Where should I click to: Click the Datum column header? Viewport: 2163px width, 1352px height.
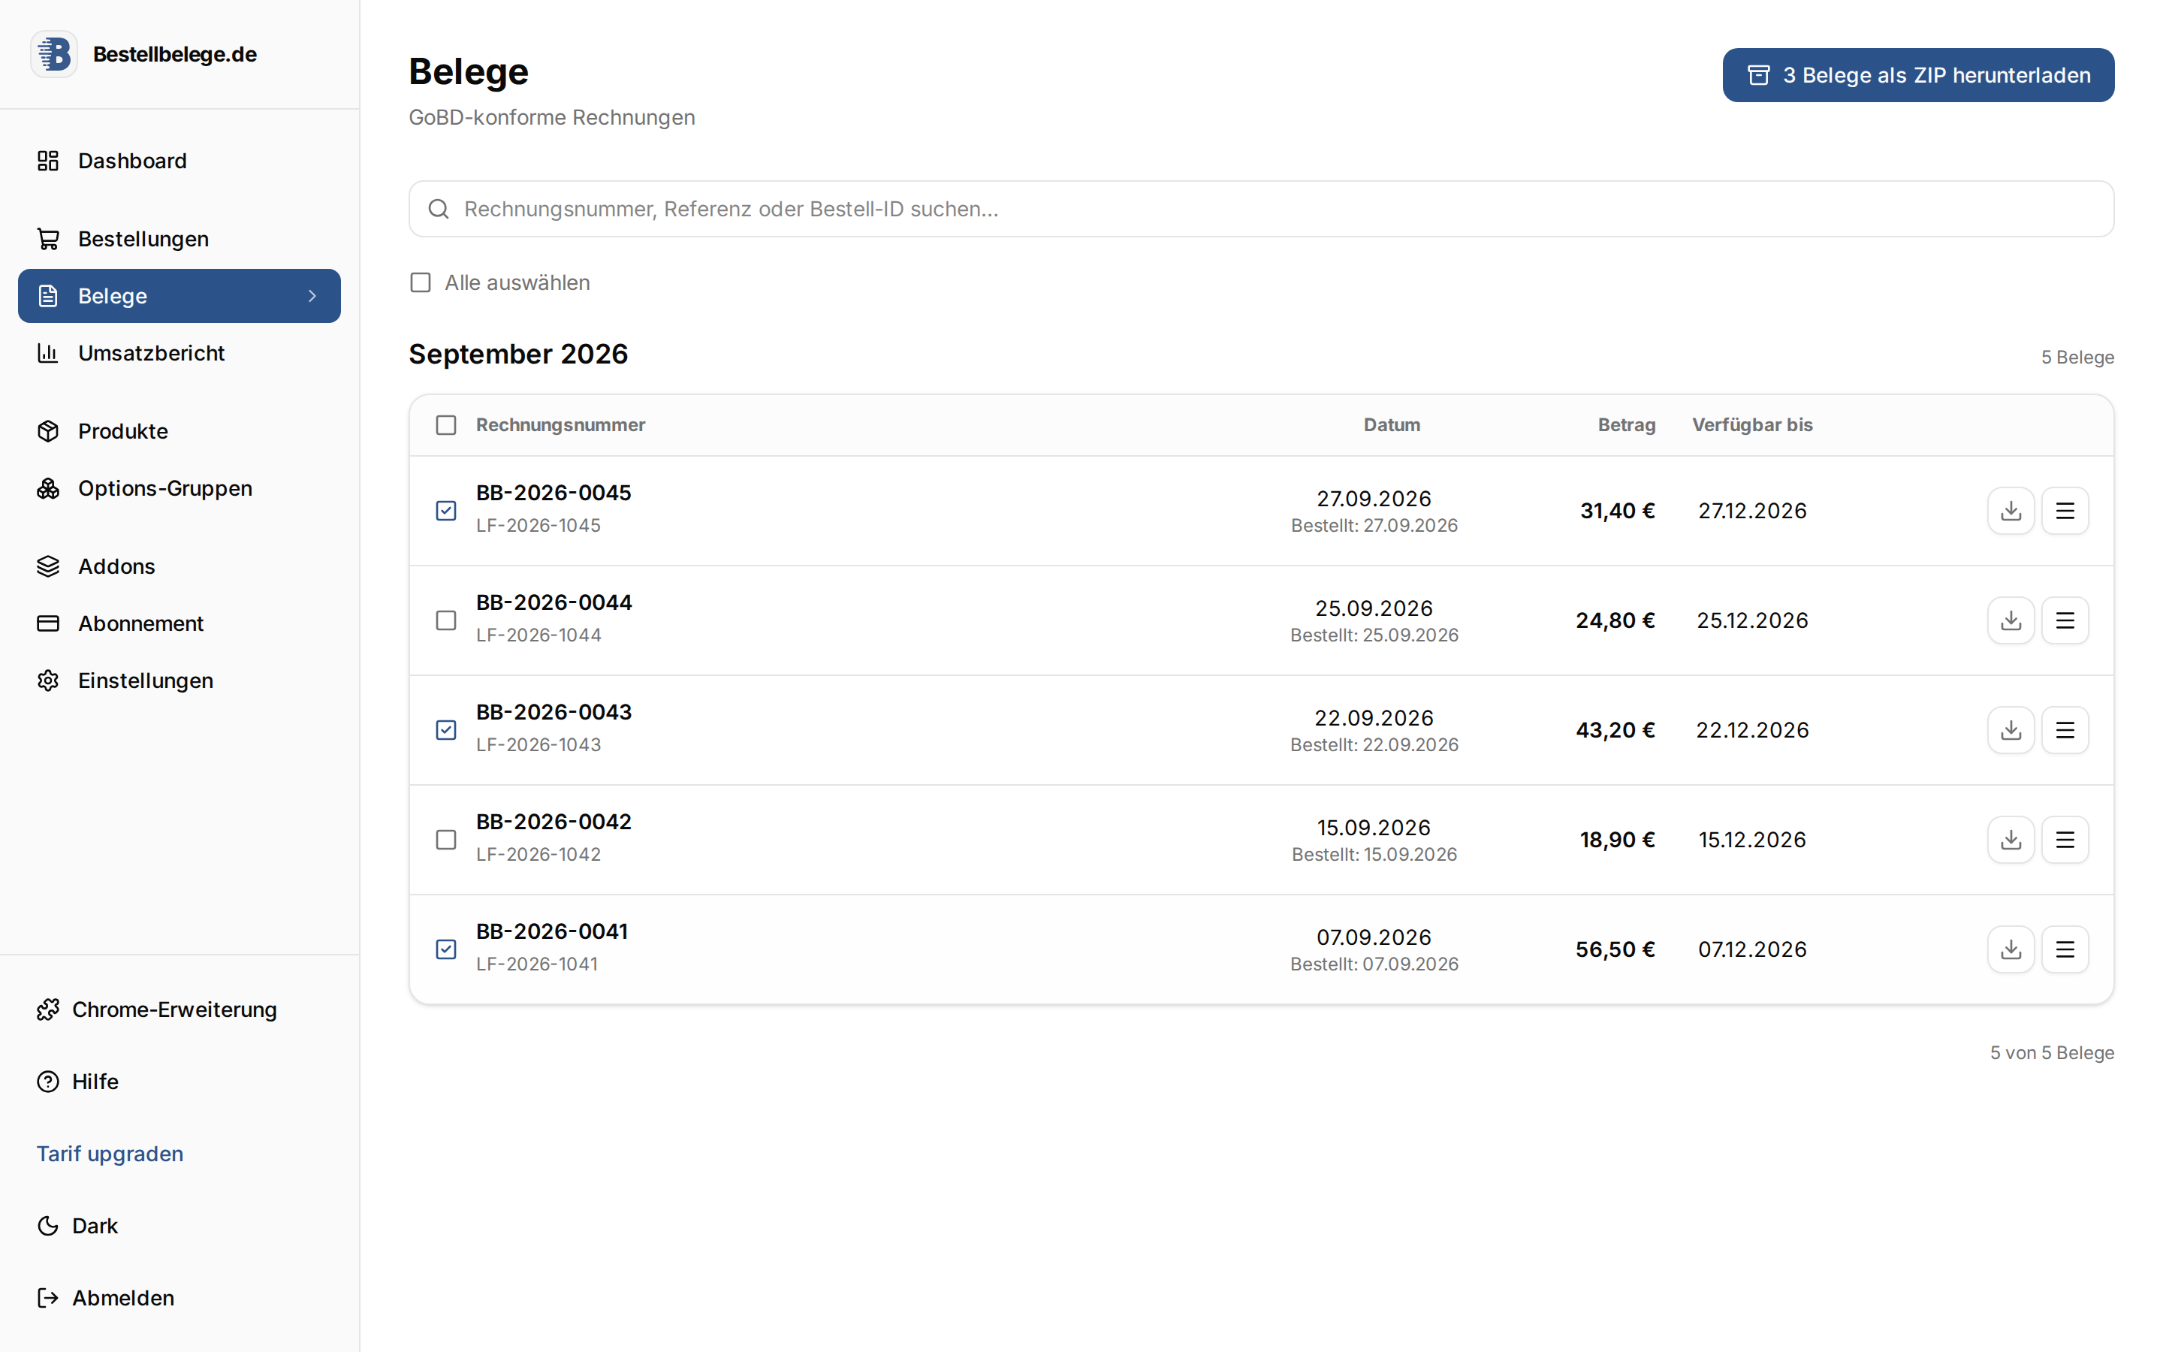(x=1392, y=424)
